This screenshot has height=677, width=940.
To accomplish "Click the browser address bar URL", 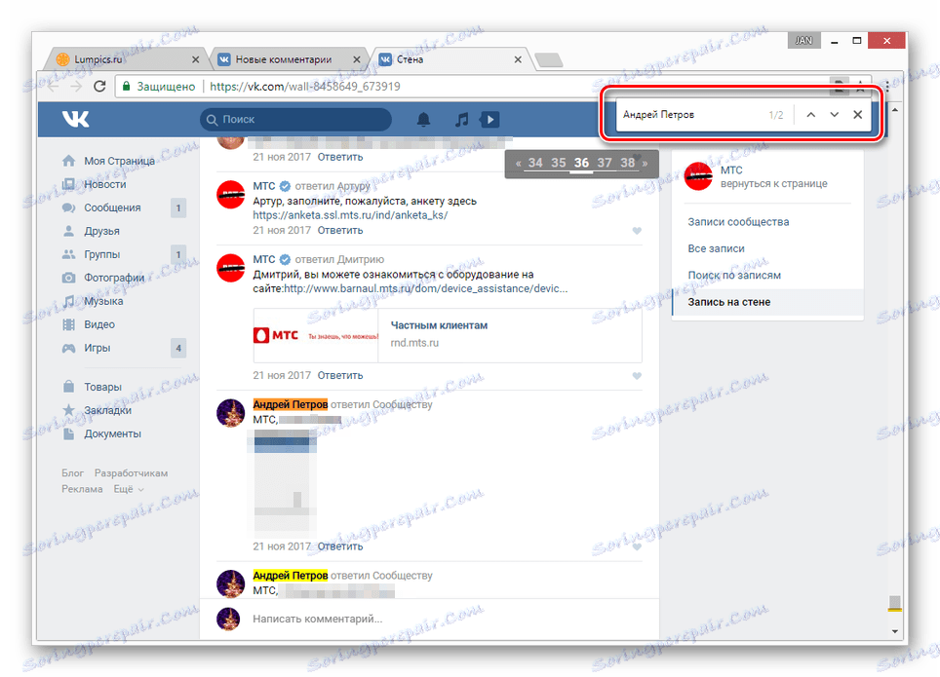I will (304, 87).
